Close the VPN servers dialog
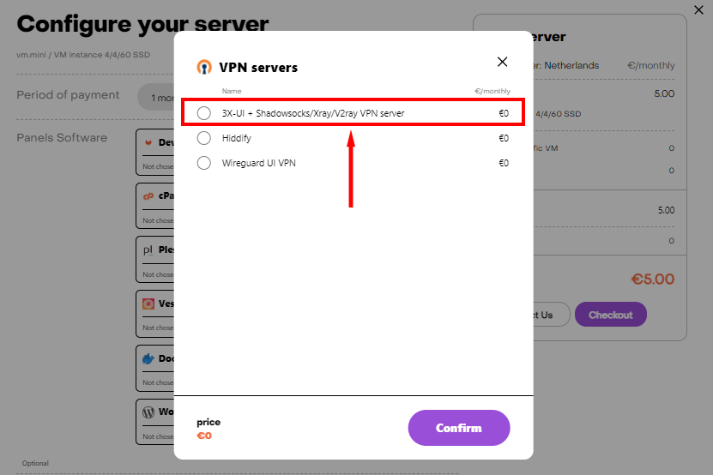The image size is (713, 475). pos(502,62)
